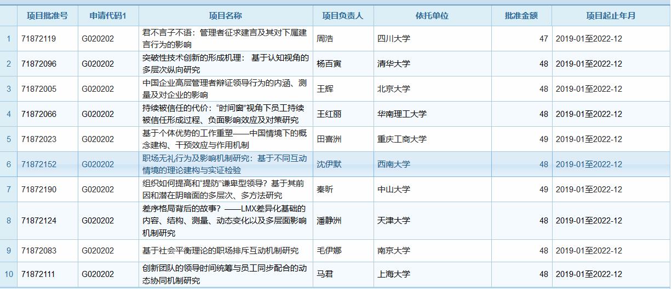Screen dimensions: 672x289
Task: Click project title starting 基于个体优势的工作重塑
Action: coord(224,139)
